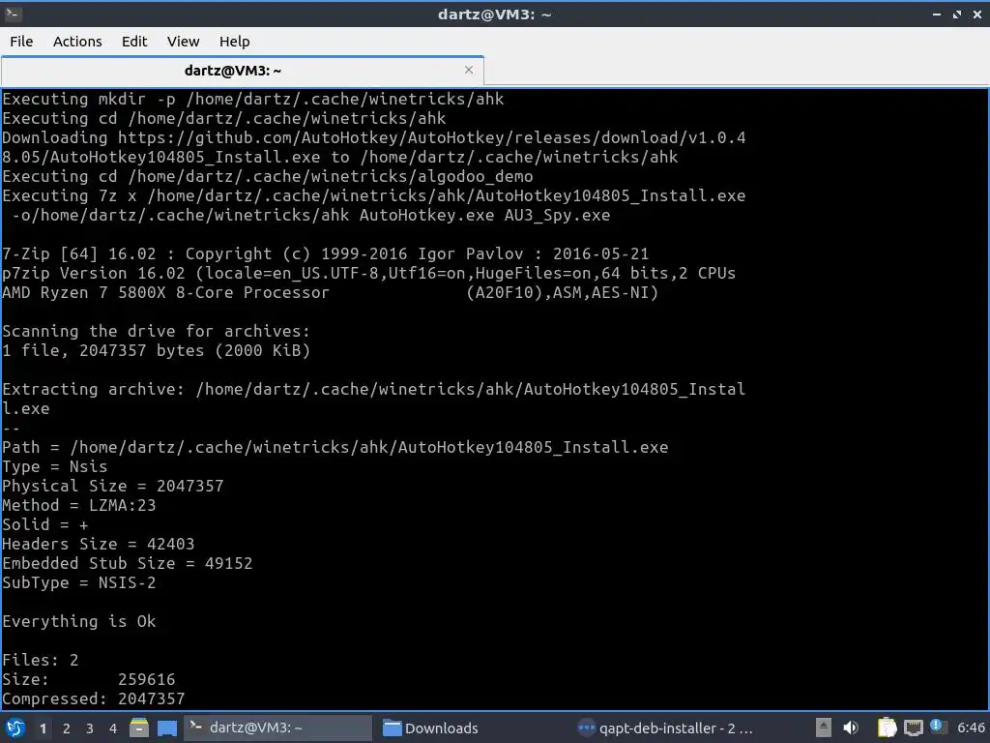Open the update notification tray icon

[936, 726]
